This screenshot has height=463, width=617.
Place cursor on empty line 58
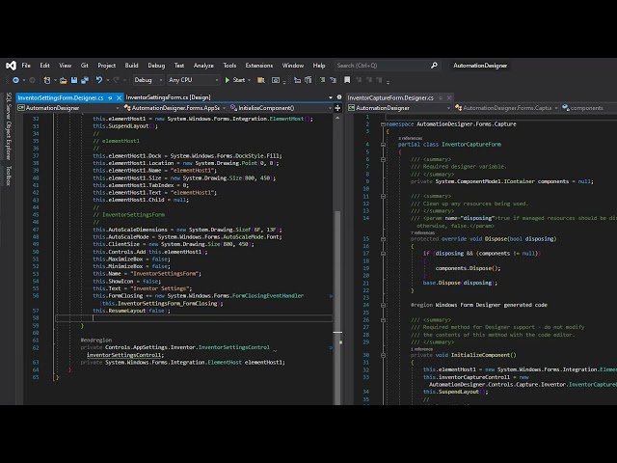194,318
